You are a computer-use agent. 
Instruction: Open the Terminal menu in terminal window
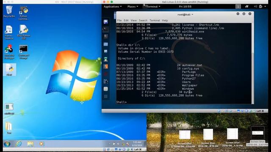[x=155, y=20]
